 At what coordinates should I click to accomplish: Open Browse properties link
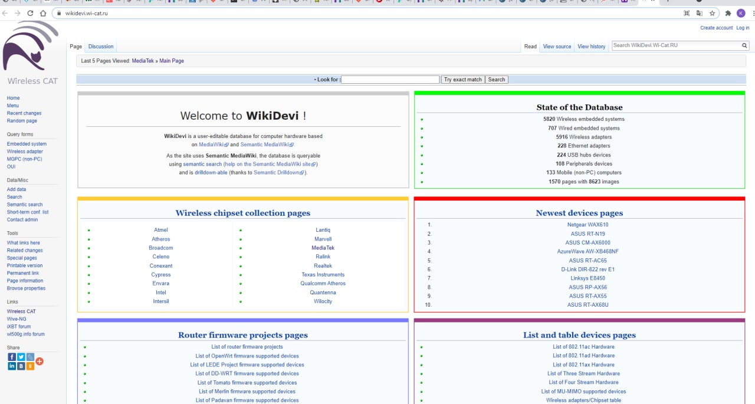click(26, 288)
